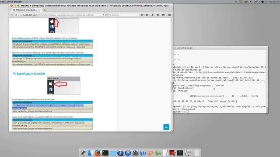This screenshot has height=157, width=280.
Task: Open the blue magnifier QuickTime-style dock icon
Action: (120, 153)
